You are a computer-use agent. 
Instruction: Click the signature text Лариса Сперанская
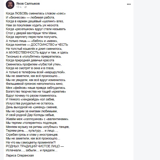pos(20,155)
